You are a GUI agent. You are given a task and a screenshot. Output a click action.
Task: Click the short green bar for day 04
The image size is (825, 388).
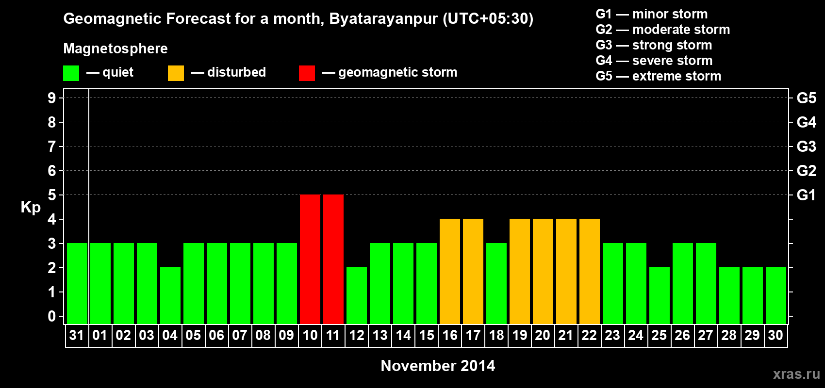coord(170,295)
